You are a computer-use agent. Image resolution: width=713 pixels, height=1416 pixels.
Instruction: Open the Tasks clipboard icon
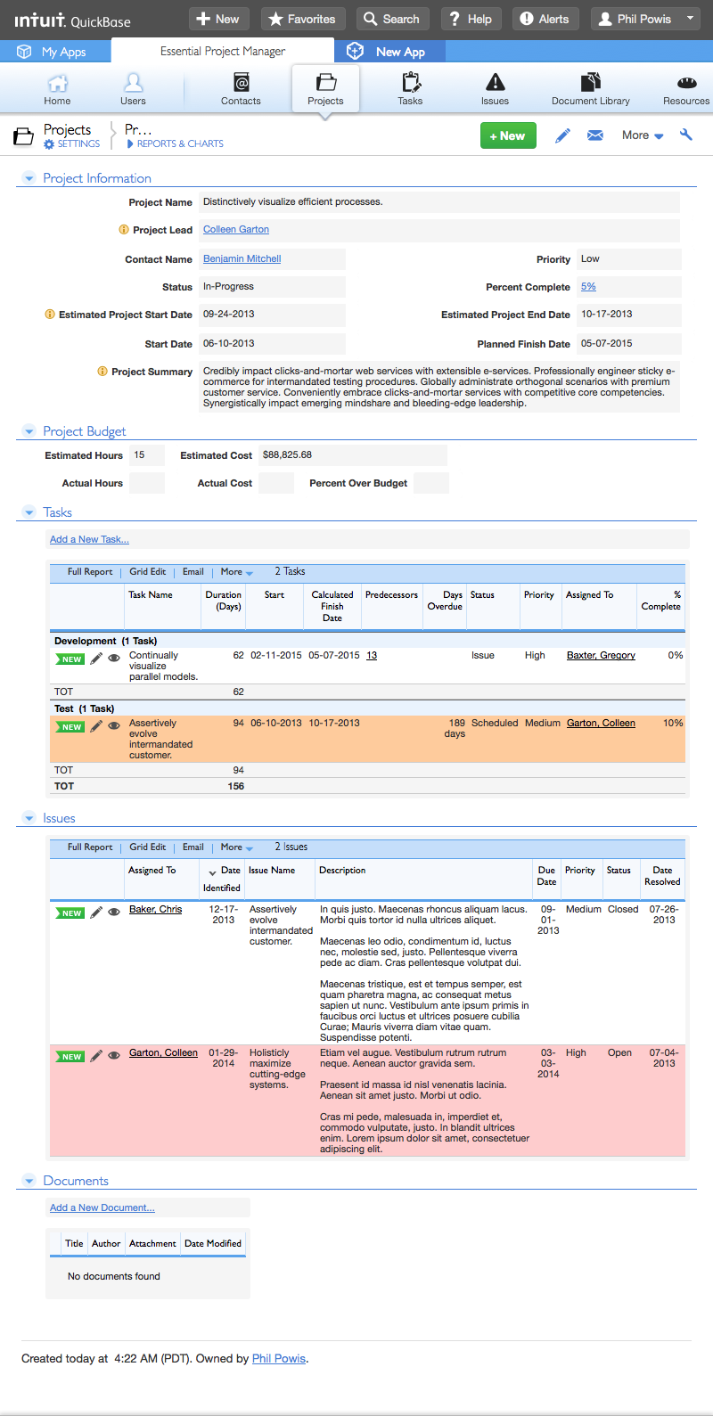(410, 84)
